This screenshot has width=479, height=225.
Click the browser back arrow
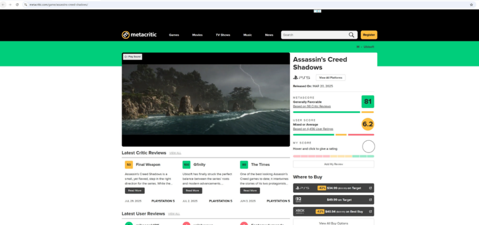click(x=3, y=4)
